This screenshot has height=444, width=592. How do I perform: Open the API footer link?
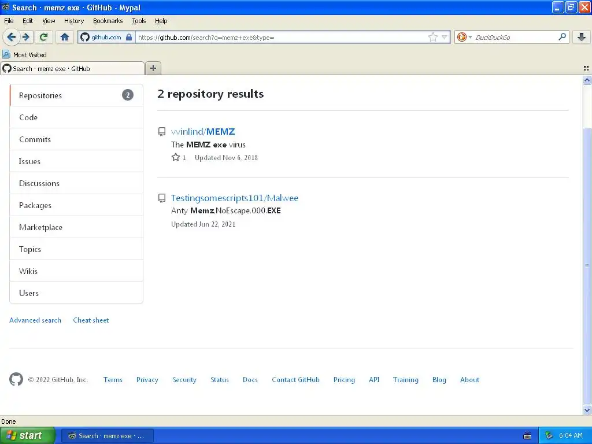[x=374, y=380]
